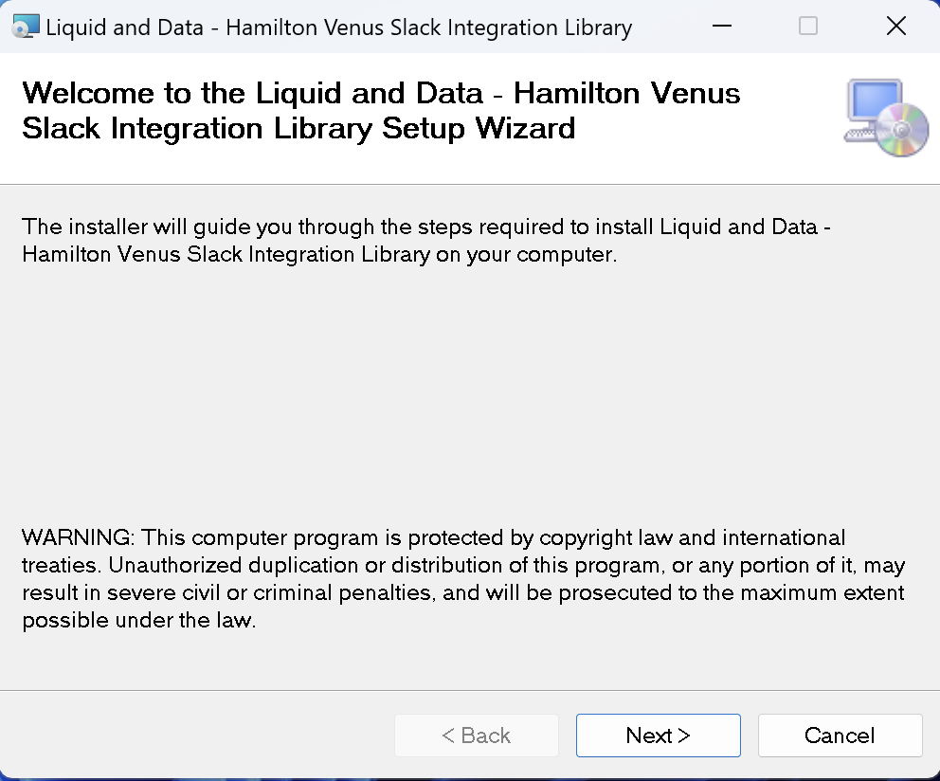The width and height of the screenshot is (940, 781).
Task: Click the grayed-out maximize window button
Action: 808,26
